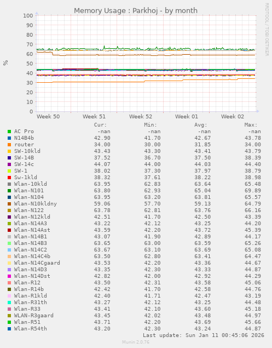Click the '70' y-axis tick label
The height and width of the screenshot is (348, 272).
pyautogui.click(x=30, y=44)
